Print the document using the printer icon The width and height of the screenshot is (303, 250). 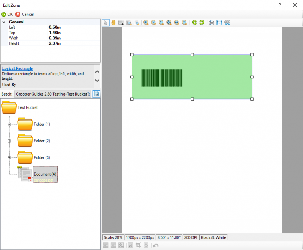212,23
